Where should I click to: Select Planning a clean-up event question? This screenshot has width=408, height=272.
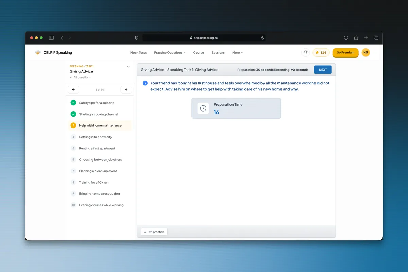[100, 171]
